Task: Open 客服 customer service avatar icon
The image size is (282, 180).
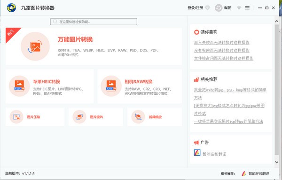Action: [x=219, y=8]
